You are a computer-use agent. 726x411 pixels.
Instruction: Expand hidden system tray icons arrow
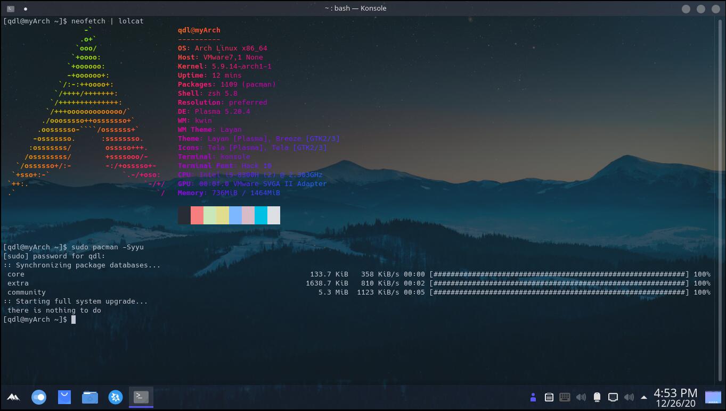644,397
